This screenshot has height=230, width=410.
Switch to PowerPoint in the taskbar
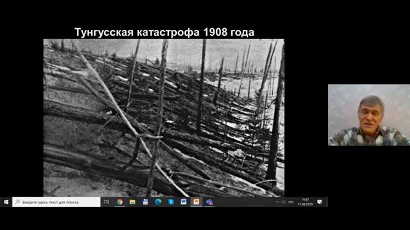(x=197, y=202)
